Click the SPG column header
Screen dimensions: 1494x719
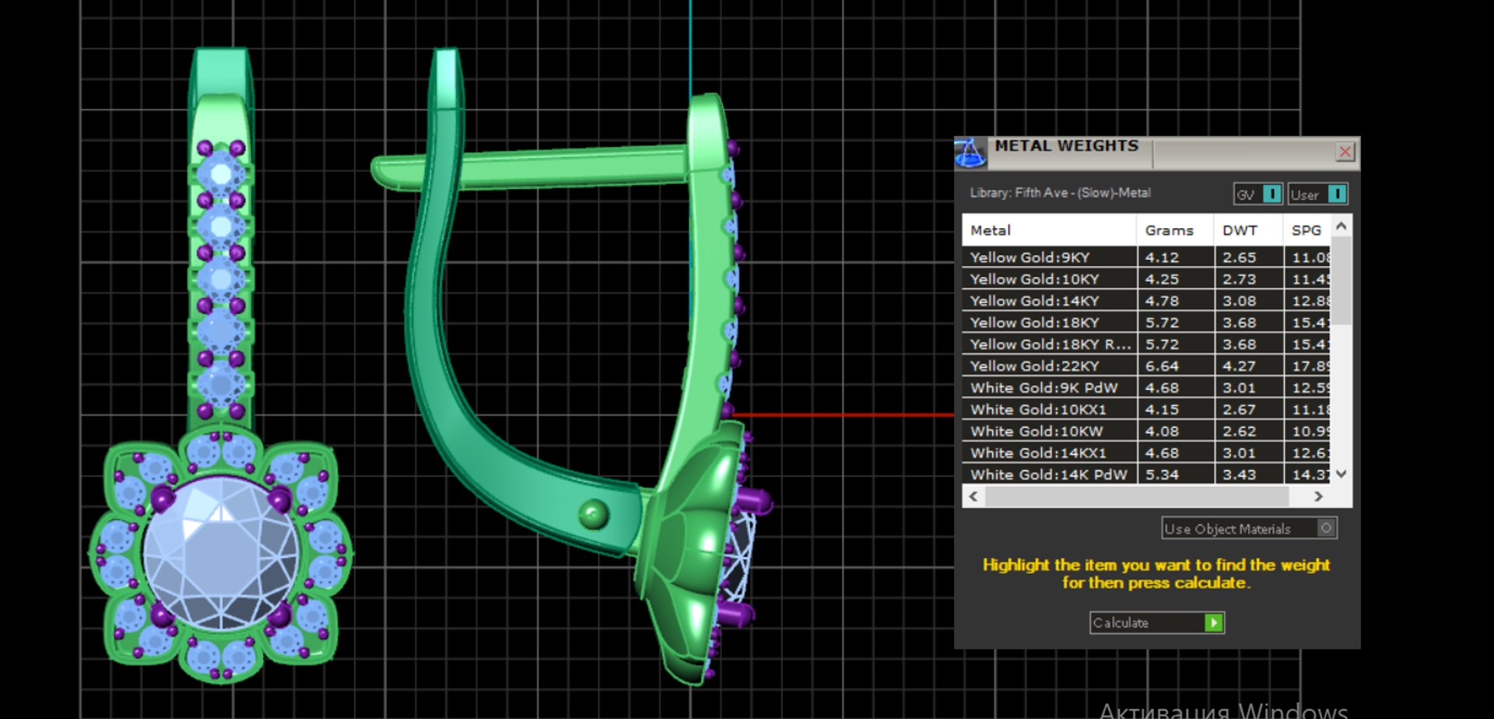click(1307, 230)
